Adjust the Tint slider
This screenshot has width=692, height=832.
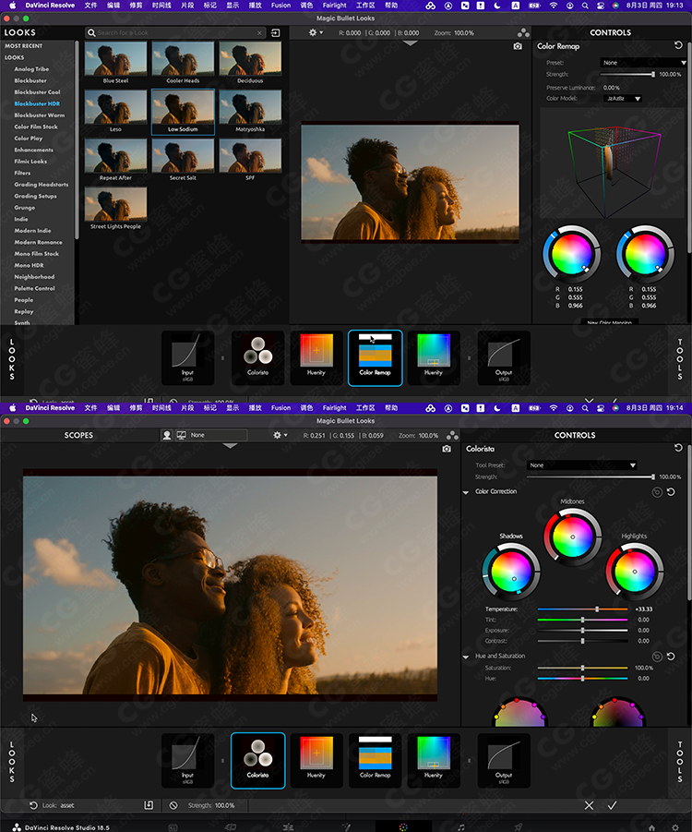(582, 620)
